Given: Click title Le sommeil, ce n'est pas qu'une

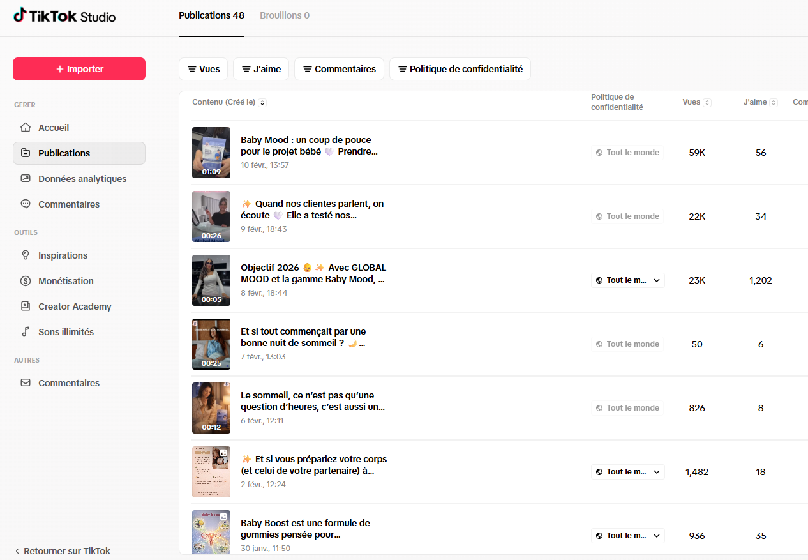Looking at the screenshot, I should (313, 401).
